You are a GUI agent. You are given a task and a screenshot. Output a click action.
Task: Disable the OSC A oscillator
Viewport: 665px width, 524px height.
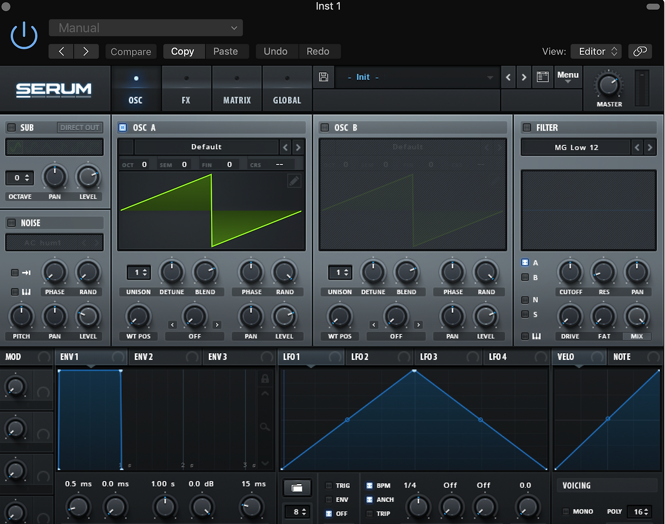point(123,128)
